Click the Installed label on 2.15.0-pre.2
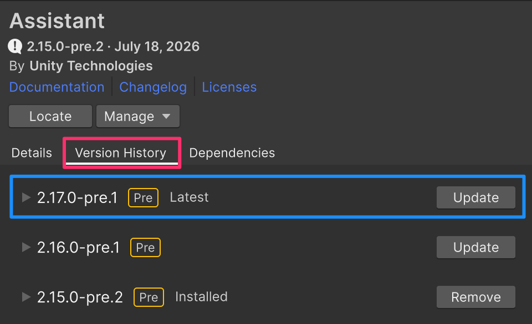 202,296
